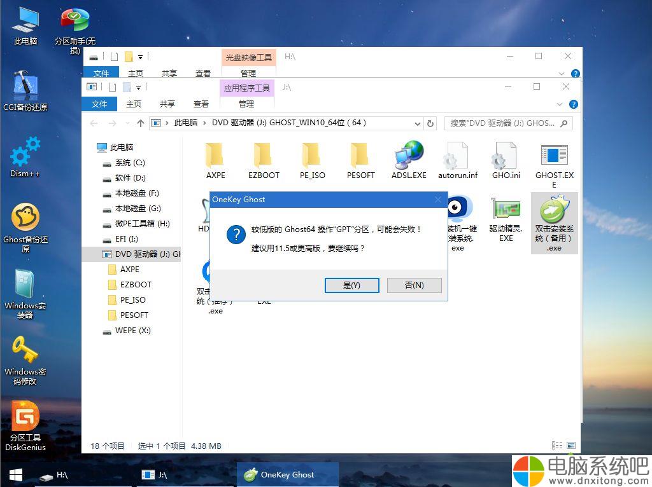This screenshot has width=652, height=487.
Task: Expand ribbon chevron in H:\ window
Action: [x=562, y=74]
